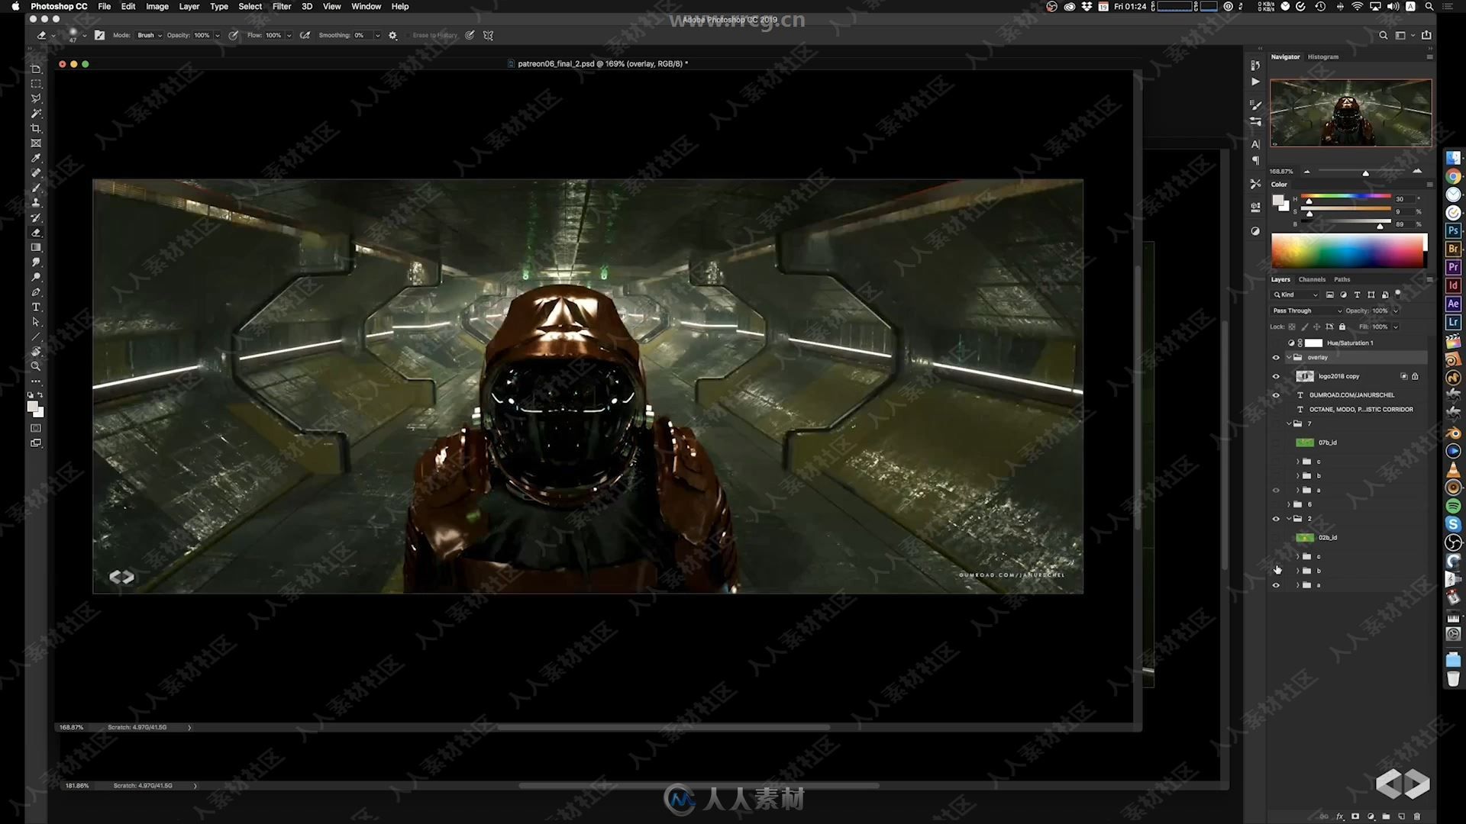Click the foreground color swatch in toolbox
The image size is (1466, 824).
point(33,407)
